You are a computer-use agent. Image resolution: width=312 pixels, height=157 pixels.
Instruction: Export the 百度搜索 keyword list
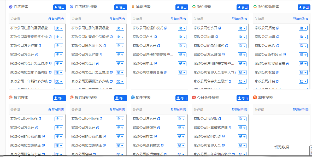tap(60, 7)
